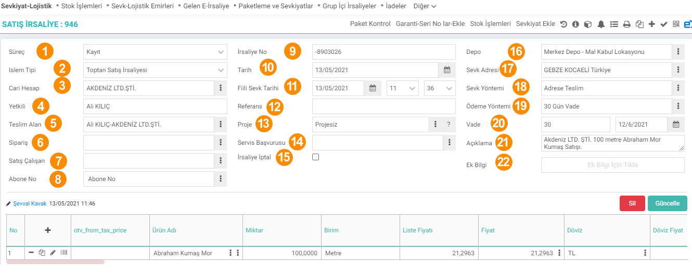Click the list view icon in the toolbar
The height and width of the screenshot is (276, 692).
(614, 24)
